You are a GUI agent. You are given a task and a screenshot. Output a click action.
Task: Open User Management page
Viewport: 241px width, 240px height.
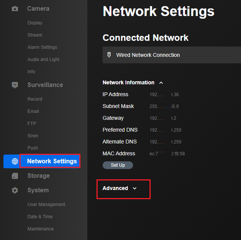tap(46, 205)
